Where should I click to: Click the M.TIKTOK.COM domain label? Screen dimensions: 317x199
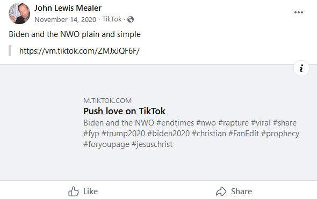point(107,100)
